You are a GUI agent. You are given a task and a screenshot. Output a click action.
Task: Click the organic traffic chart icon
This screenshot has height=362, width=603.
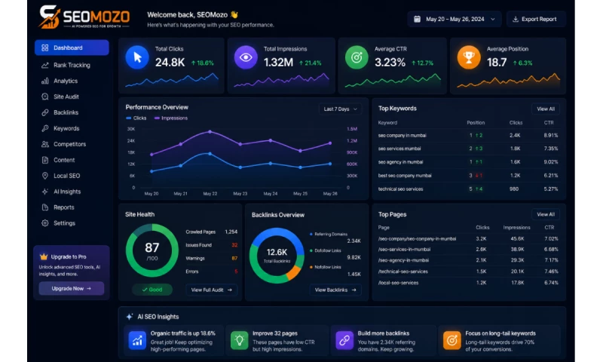tap(137, 340)
